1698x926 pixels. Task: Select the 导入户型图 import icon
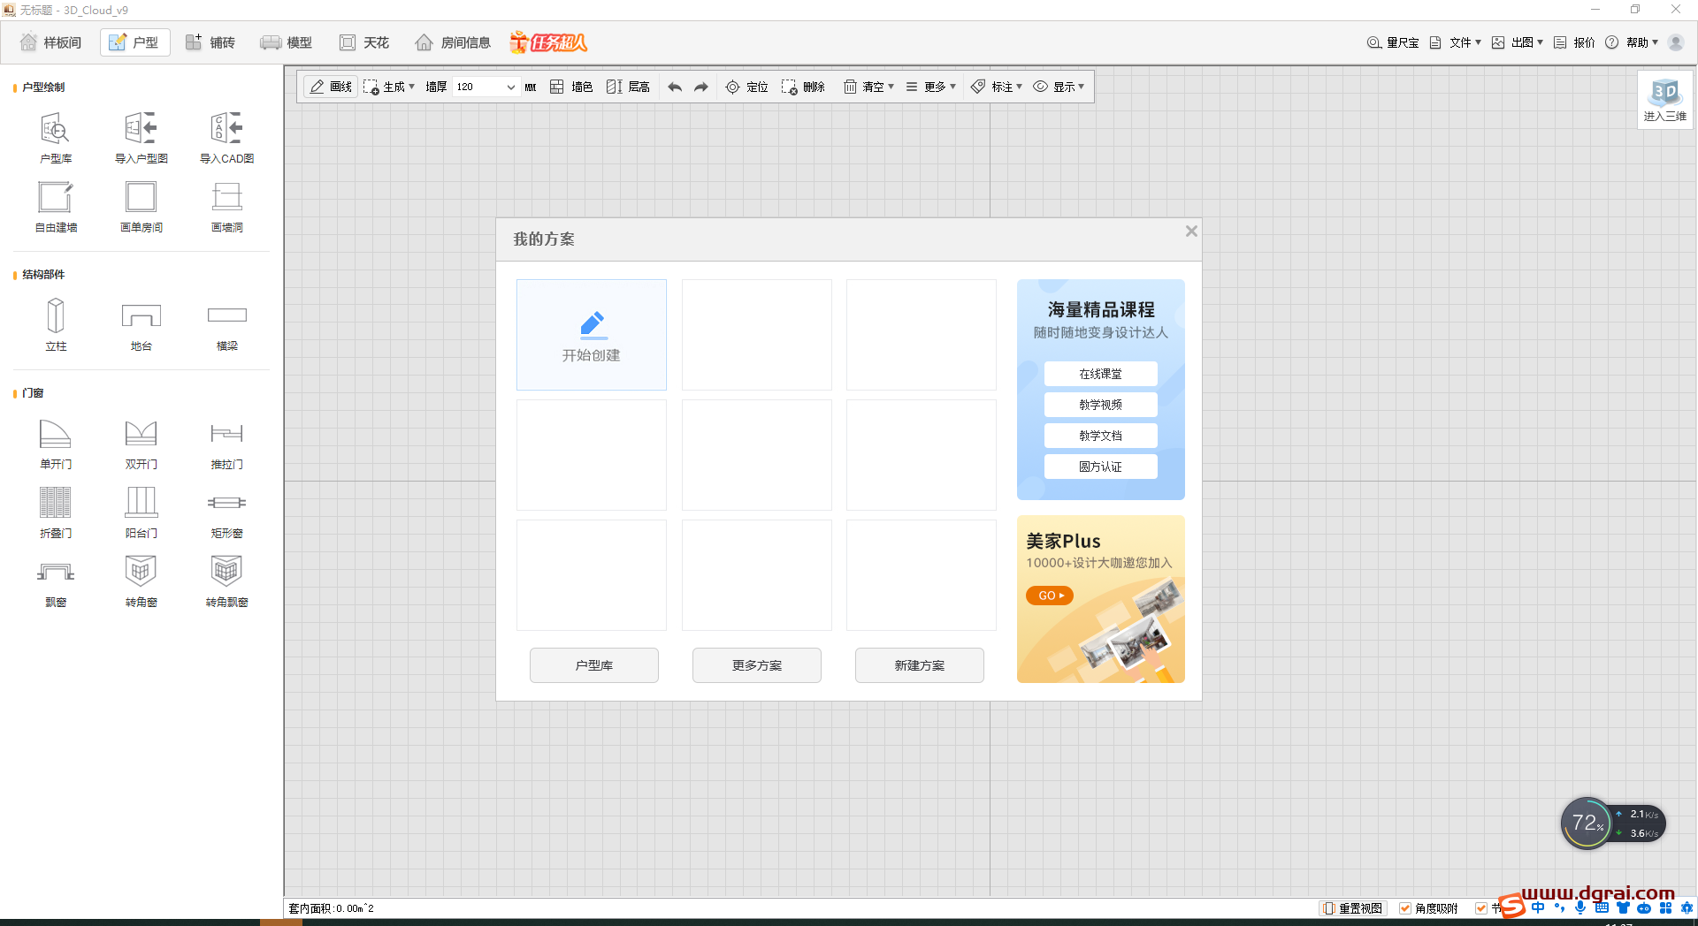141,137
